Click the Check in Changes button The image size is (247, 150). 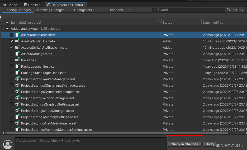tap(184, 144)
